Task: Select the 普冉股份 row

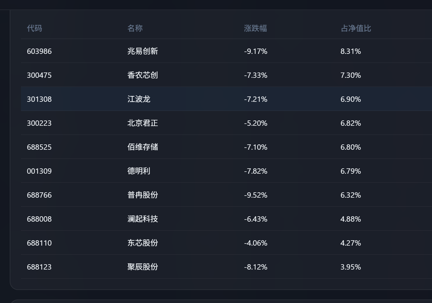Action: [x=226, y=195]
